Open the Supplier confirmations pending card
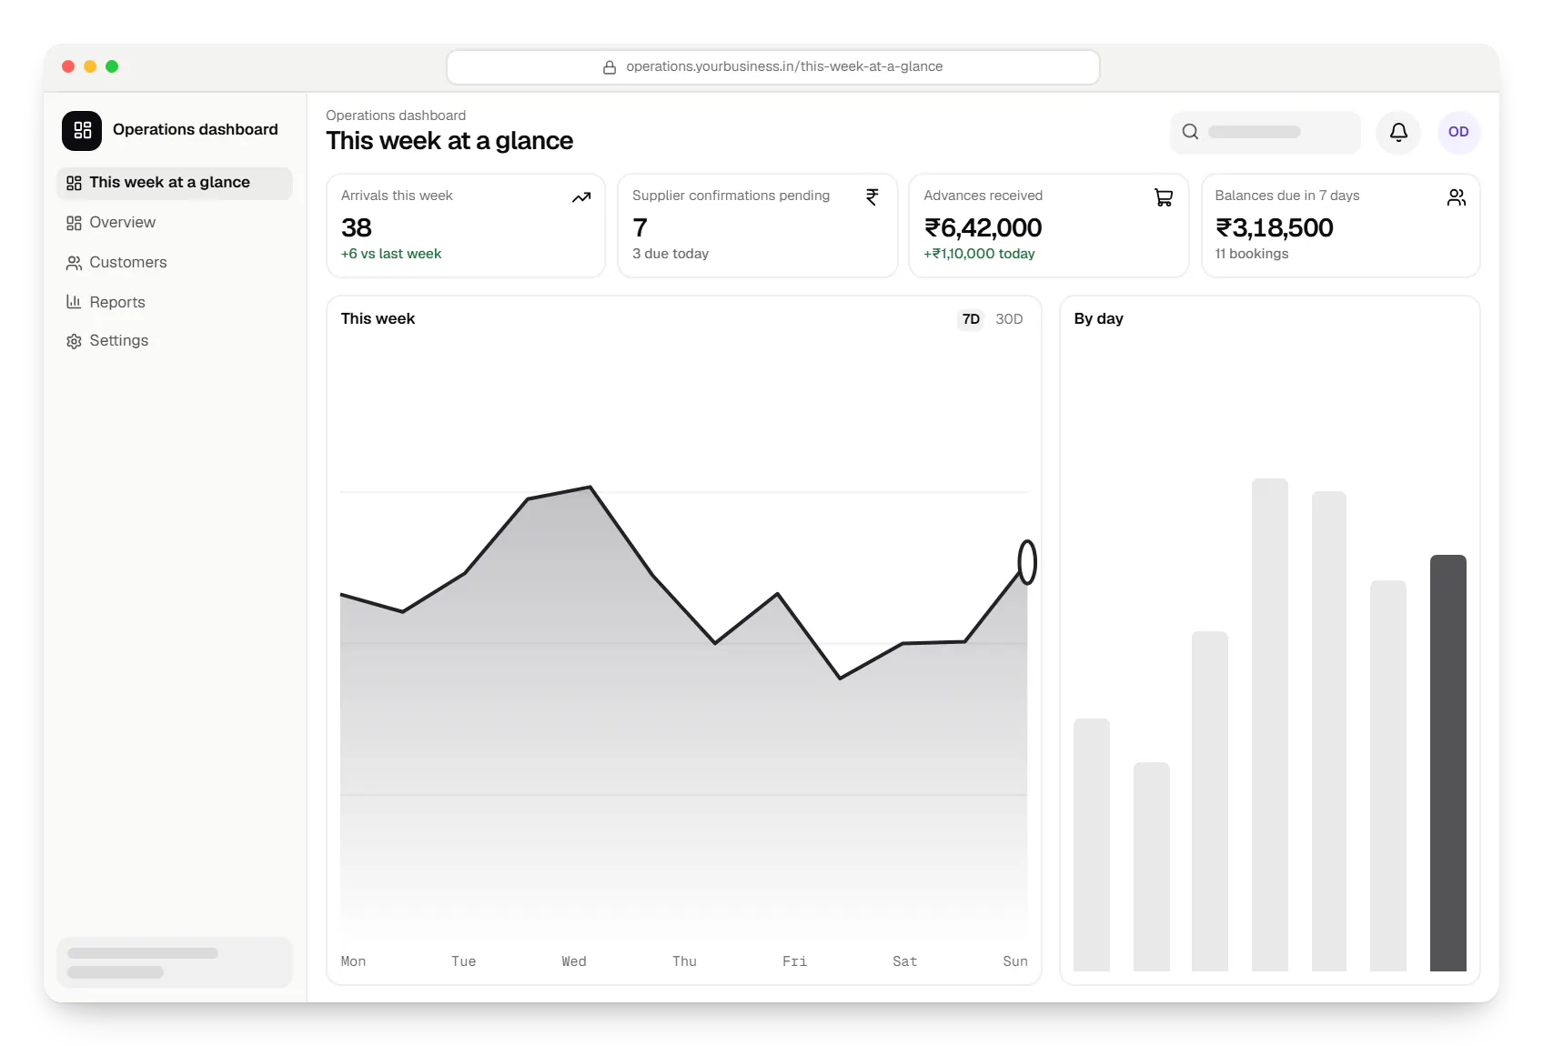The height and width of the screenshot is (1046, 1543). pyautogui.click(x=758, y=226)
